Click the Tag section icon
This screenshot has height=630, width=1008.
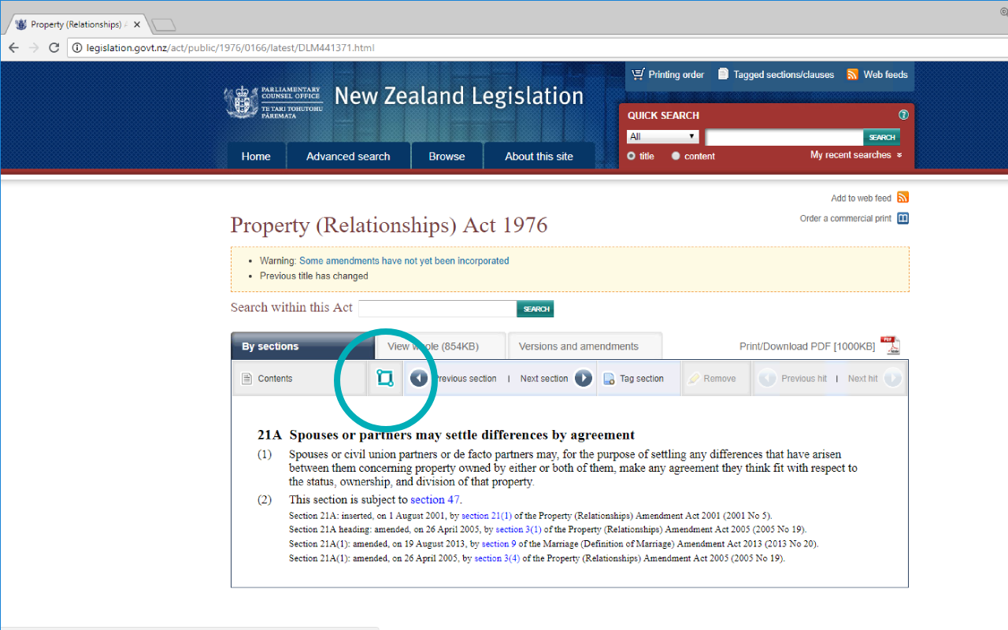[609, 379]
